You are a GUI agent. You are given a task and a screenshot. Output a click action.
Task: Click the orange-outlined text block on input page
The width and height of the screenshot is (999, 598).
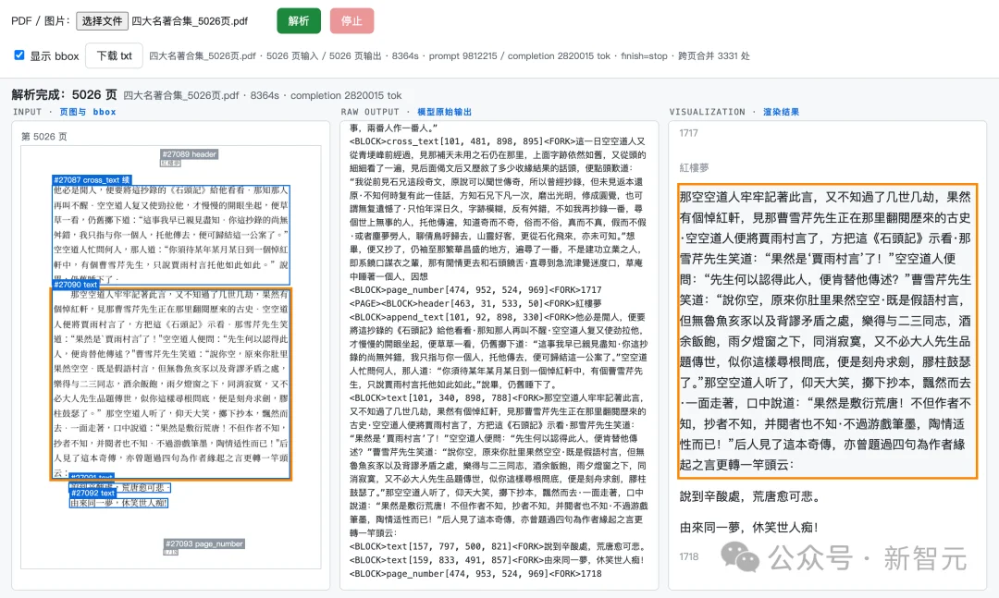pyautogui.click(x=171, y=384)
